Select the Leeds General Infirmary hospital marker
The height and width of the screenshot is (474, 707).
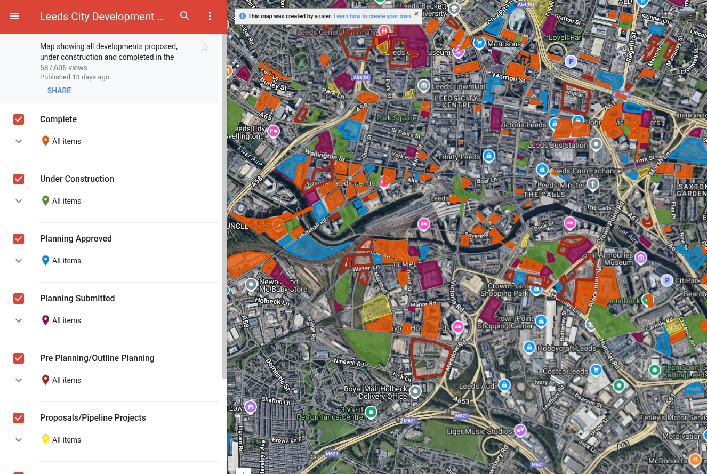click(384, 31)
